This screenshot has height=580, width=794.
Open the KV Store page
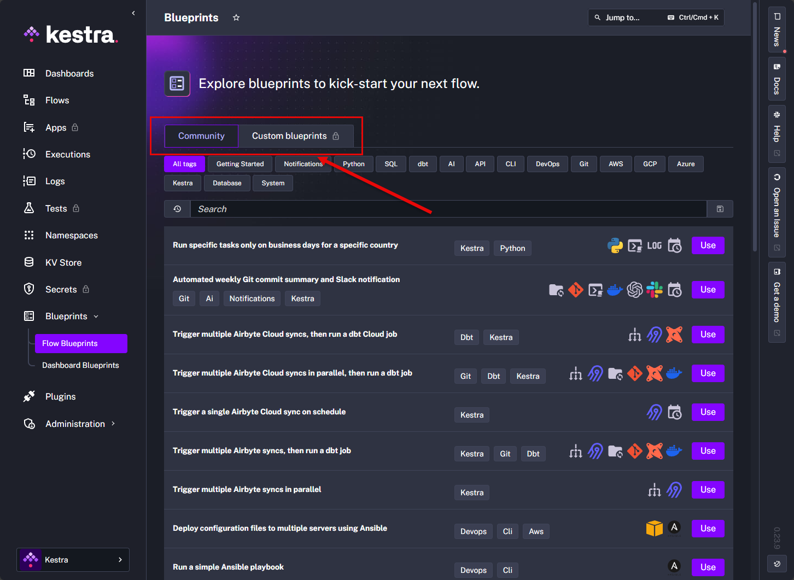(x=63, y=262)
